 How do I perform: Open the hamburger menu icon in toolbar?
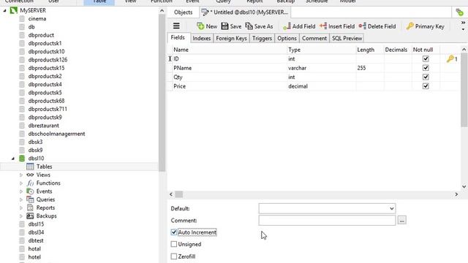[x=176, y=26]
